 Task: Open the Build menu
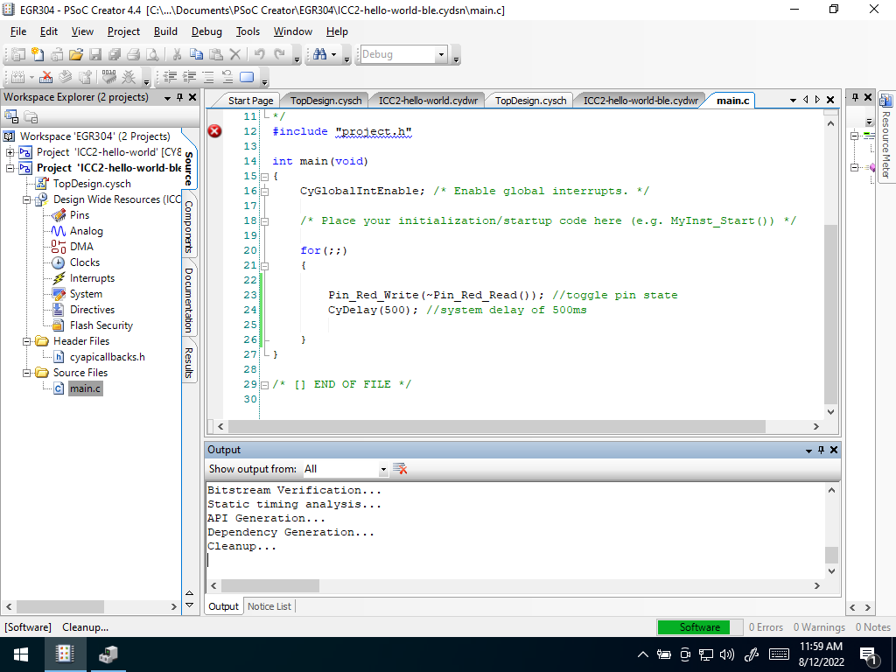165,31
